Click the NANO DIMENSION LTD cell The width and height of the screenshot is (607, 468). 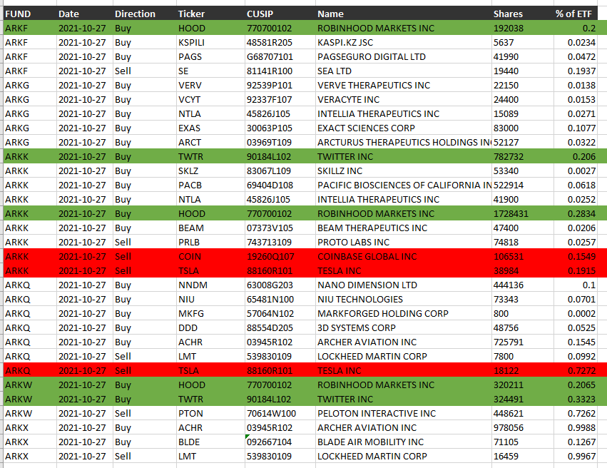[367, 285]
